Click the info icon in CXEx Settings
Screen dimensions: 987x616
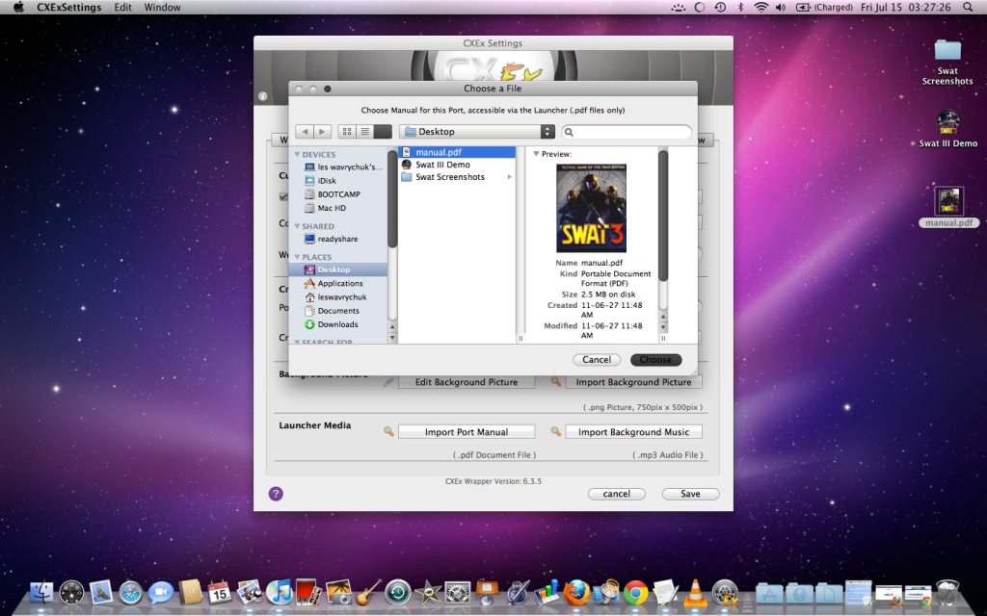(262, 96)
